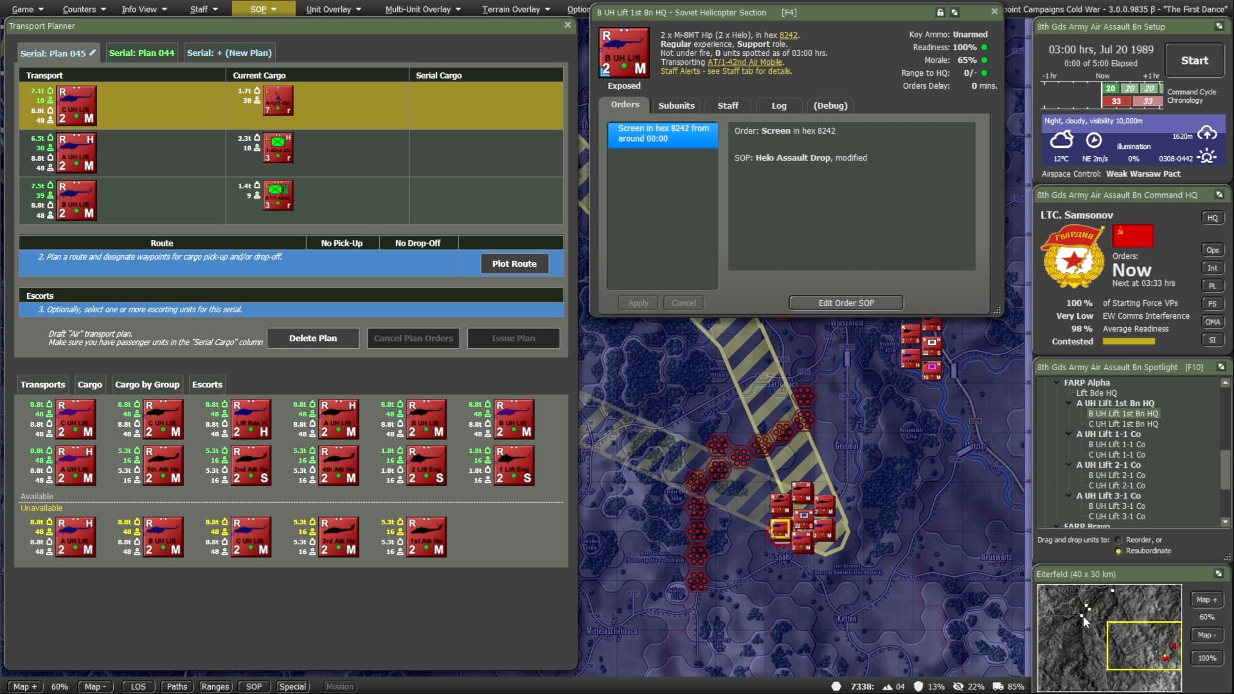Switch to the Subunits tab
The height and width of the screenshot is (694, 1234).
pyautogui.click(x=675, y=105)
